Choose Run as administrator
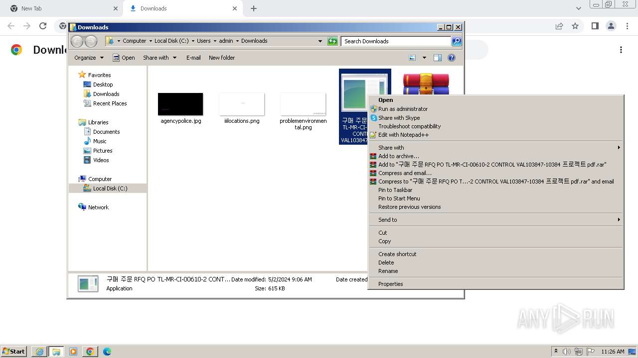The image size is (638, 358). (x=403, y=109)
